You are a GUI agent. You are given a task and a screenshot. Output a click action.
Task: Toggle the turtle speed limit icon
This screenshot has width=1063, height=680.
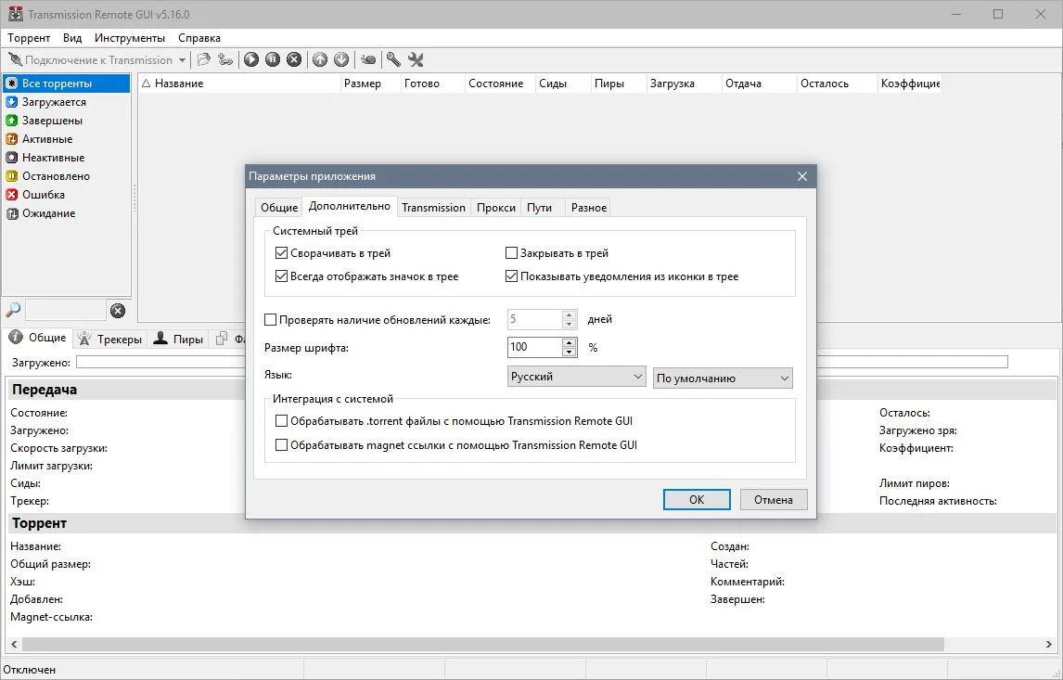coord(368,59)
